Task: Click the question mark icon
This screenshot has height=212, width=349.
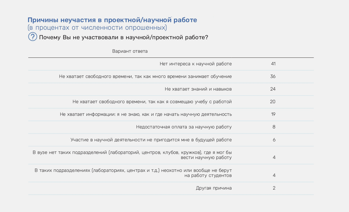Action: [33, 37]
